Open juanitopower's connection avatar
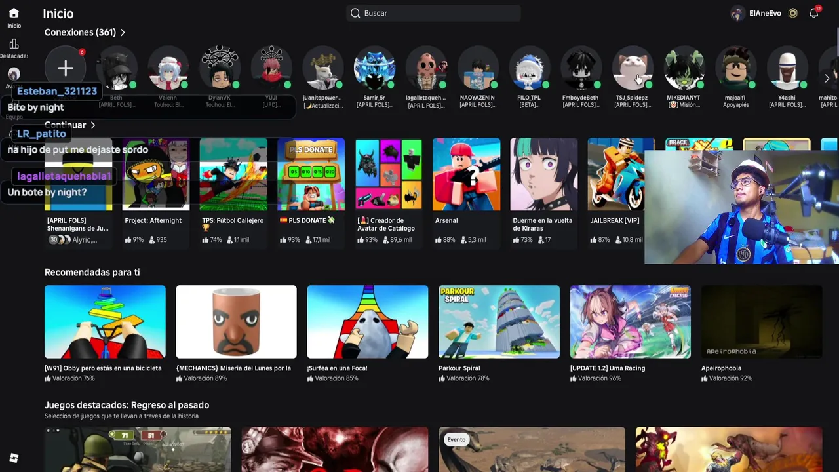 [x=322, y=68]
